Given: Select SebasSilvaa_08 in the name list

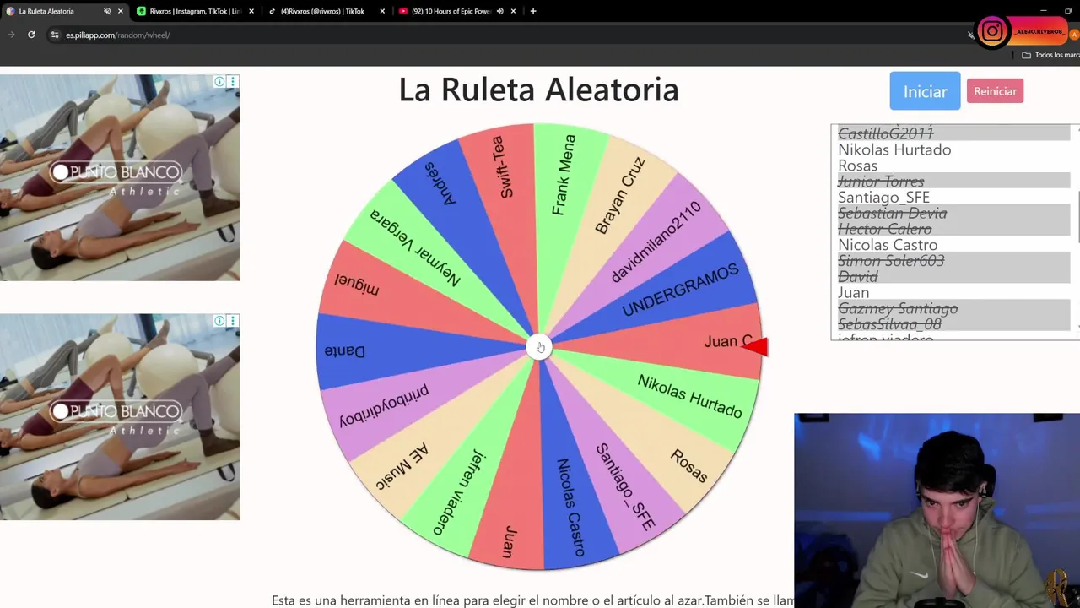Looking at the screenshot, I should tap(953, 324).
